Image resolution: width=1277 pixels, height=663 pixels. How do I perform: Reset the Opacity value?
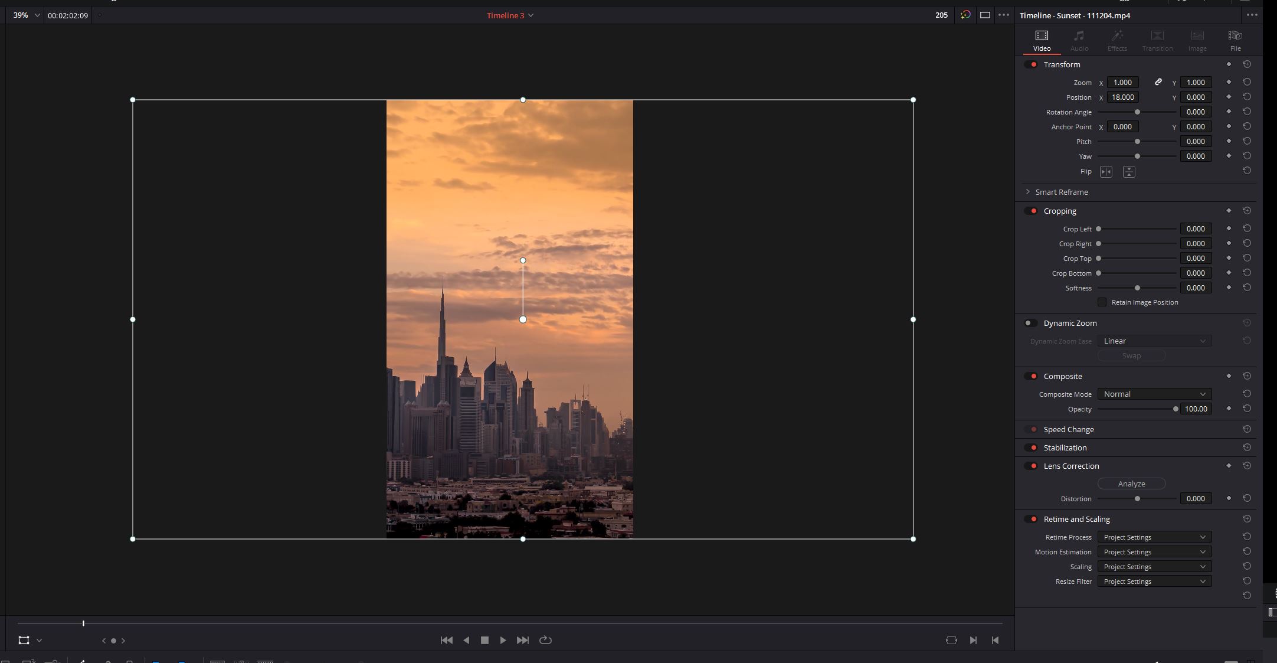tap(1247, 409)
